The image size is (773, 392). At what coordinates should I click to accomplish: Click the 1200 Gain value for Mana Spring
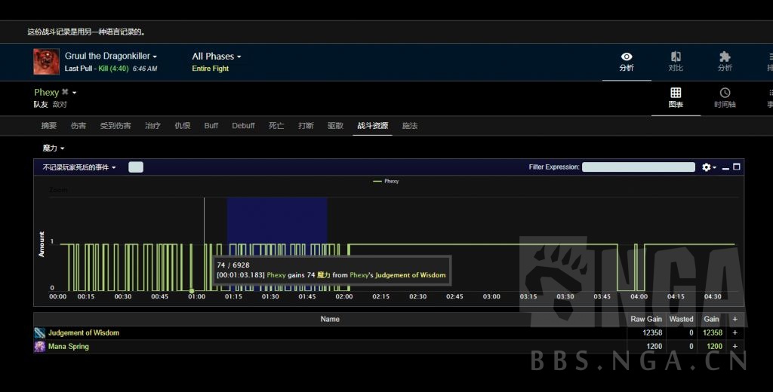pos(714,347)
